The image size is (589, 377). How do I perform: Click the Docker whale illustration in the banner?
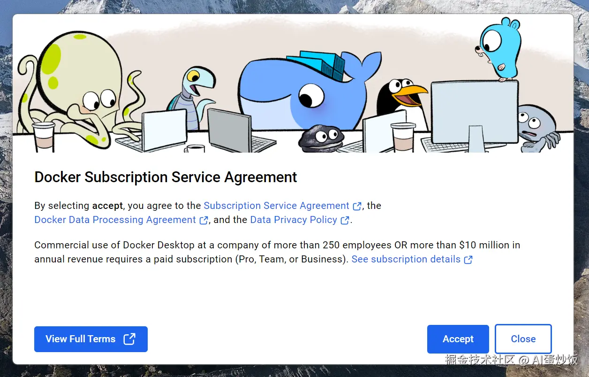coord(309,90)
